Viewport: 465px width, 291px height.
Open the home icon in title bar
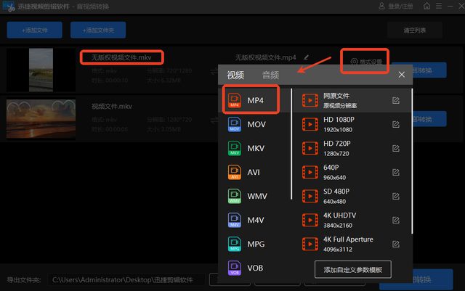tap(426, 6)
